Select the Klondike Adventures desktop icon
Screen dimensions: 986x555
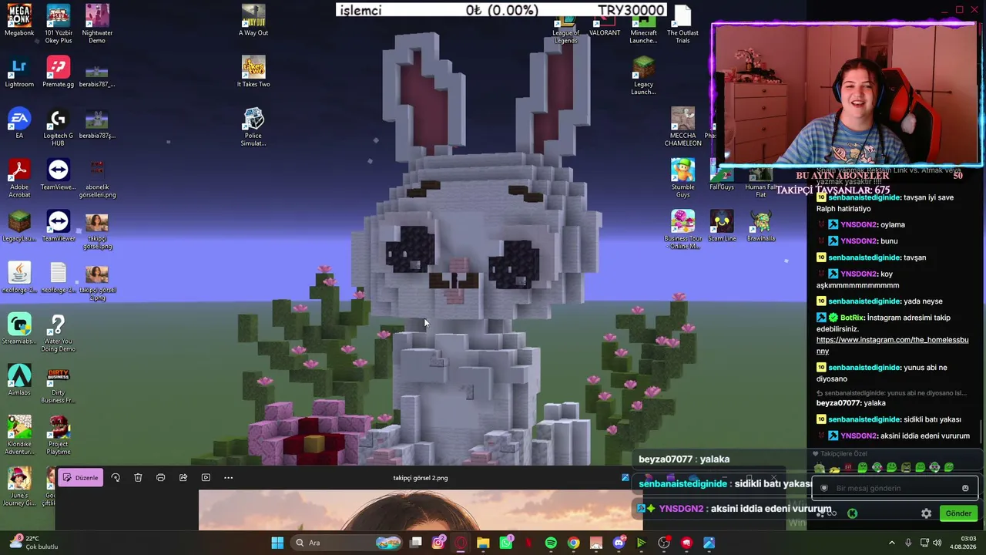(x=19, y=436)
